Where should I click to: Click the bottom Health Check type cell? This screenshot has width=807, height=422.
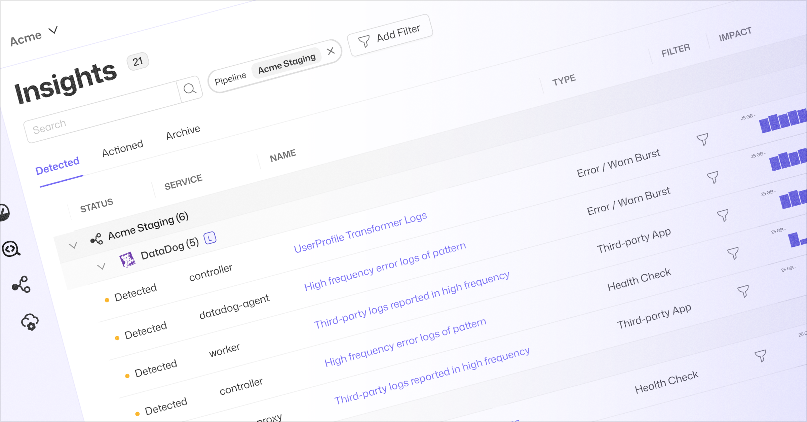coord(666,382)
